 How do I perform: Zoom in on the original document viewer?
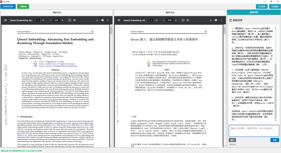click(x=62, y=20)
